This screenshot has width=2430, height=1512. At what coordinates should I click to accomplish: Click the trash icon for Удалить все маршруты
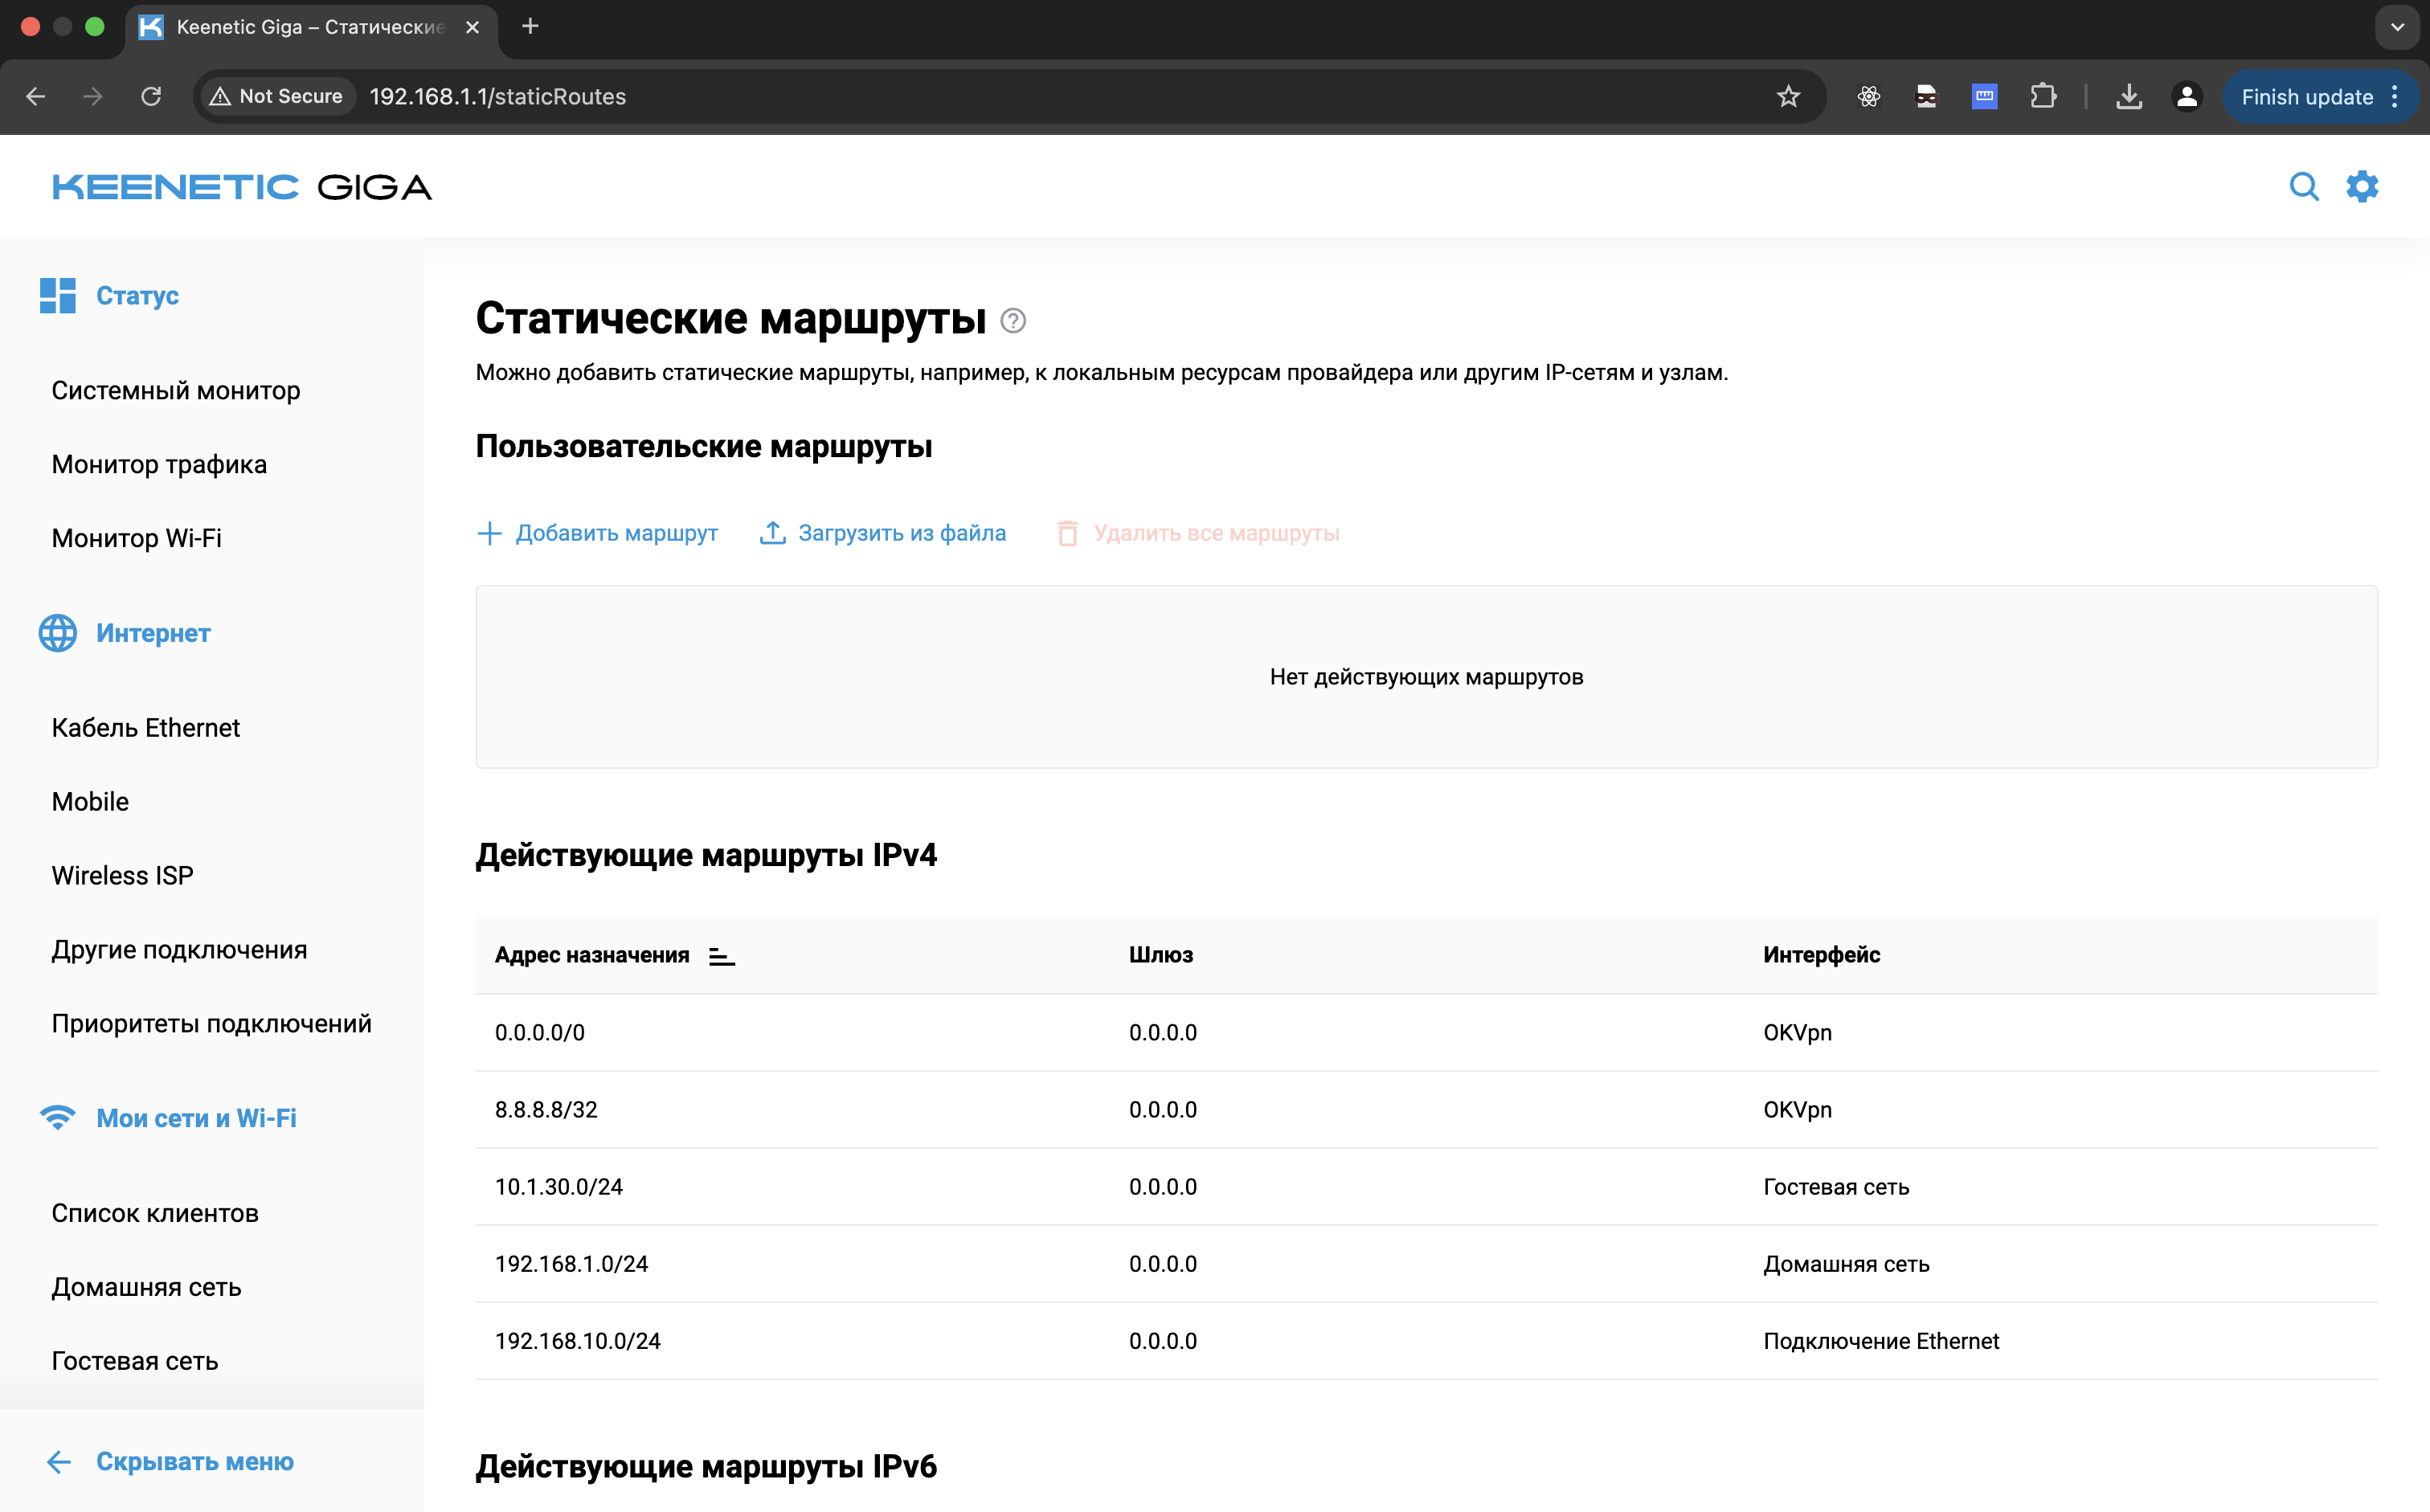point(1068,533)
